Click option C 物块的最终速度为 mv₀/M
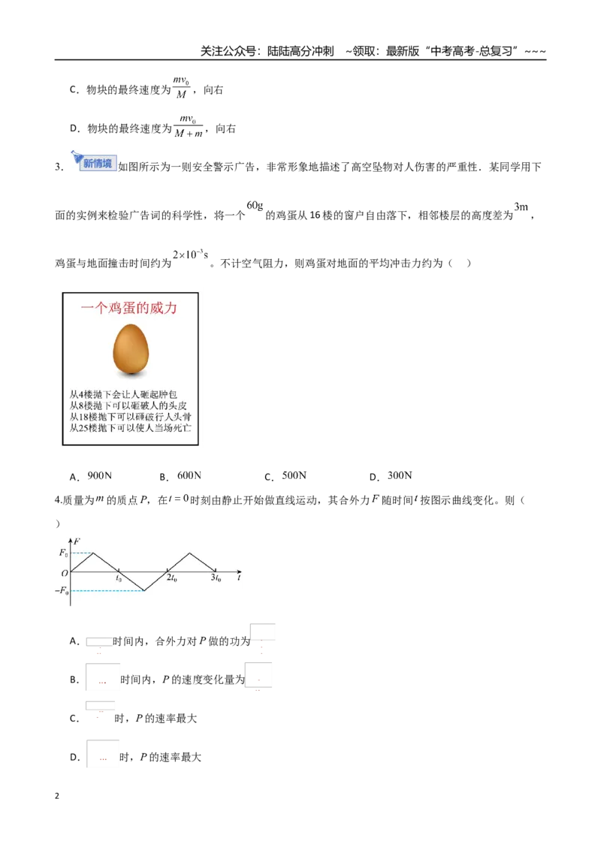 146,89
